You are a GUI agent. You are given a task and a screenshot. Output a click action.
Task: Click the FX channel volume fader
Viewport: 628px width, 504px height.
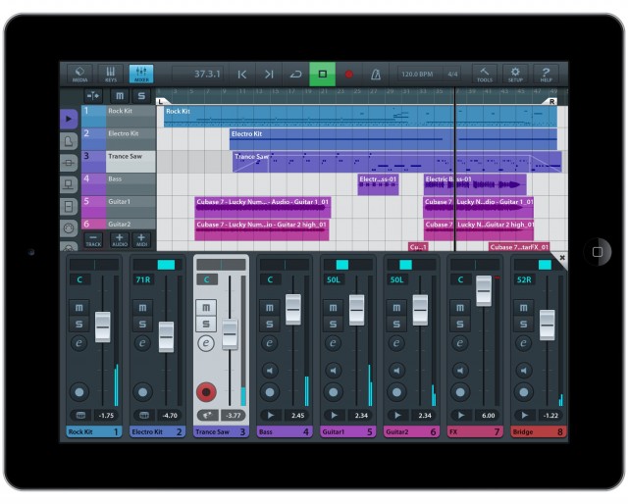click(x=483, y=289)
